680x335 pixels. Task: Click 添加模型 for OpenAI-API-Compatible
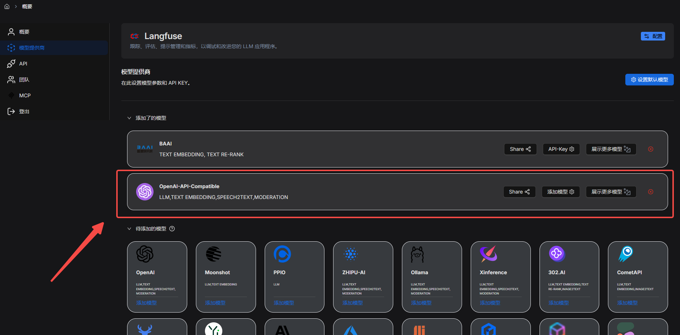561,192
